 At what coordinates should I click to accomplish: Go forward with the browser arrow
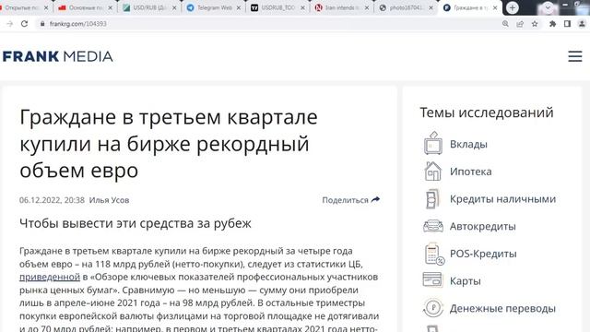10,24
